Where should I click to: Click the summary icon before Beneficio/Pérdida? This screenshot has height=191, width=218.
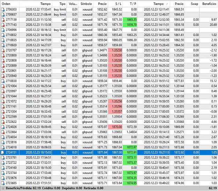(3, 188)
